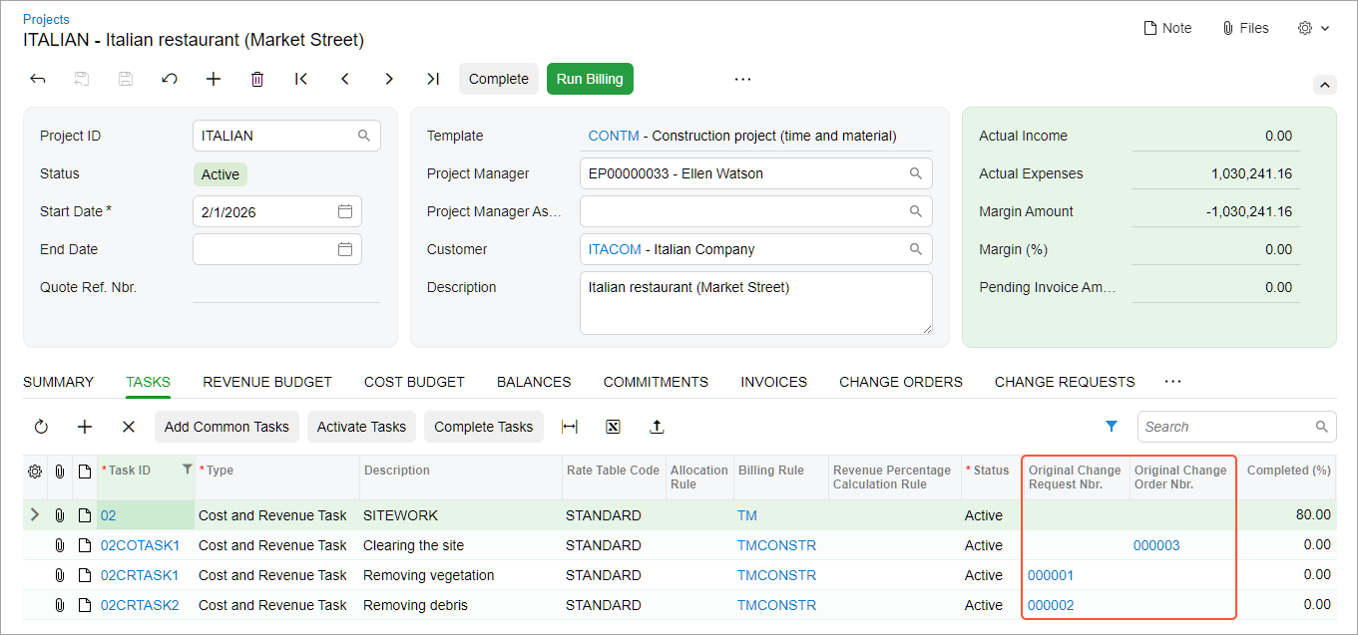Image resolution: width=1358 pixels, height=635 pixels.
Task: Open the settings gear menu
Action: point(1314,28)
